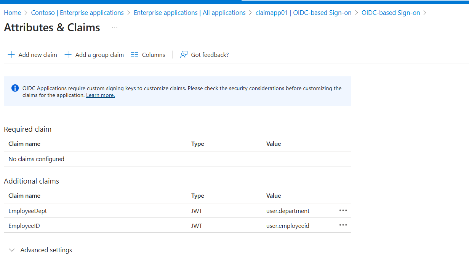Image resolution: width=469 pixels, height=258 pixels.
Task: Click the plus icon for Add new claim
Action: [x=11, y=55]
